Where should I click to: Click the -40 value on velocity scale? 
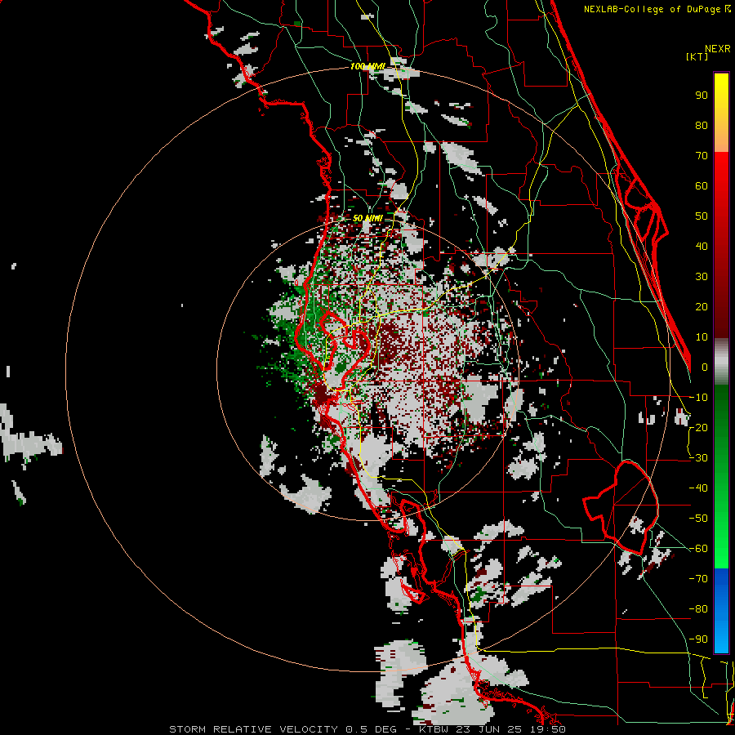[698, 488]
